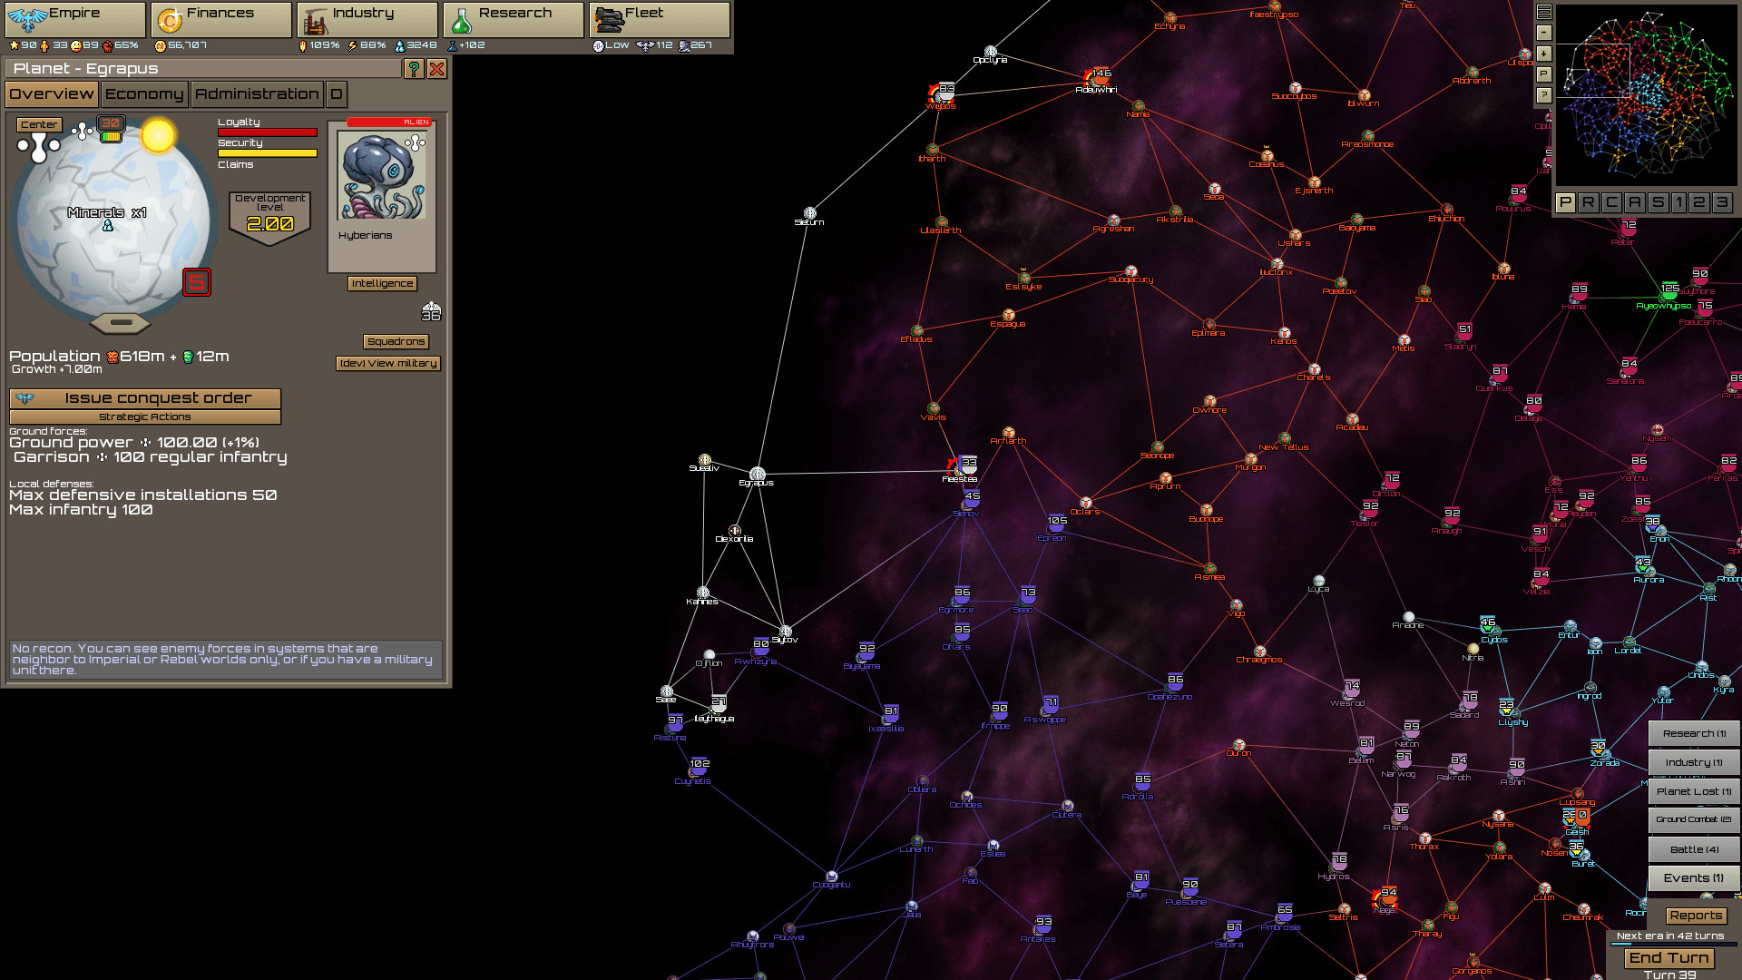Expand the Battle (4) notifications
This screenshot has width=1742, height=980.
pyautogui.click(x=1693, y=850)
